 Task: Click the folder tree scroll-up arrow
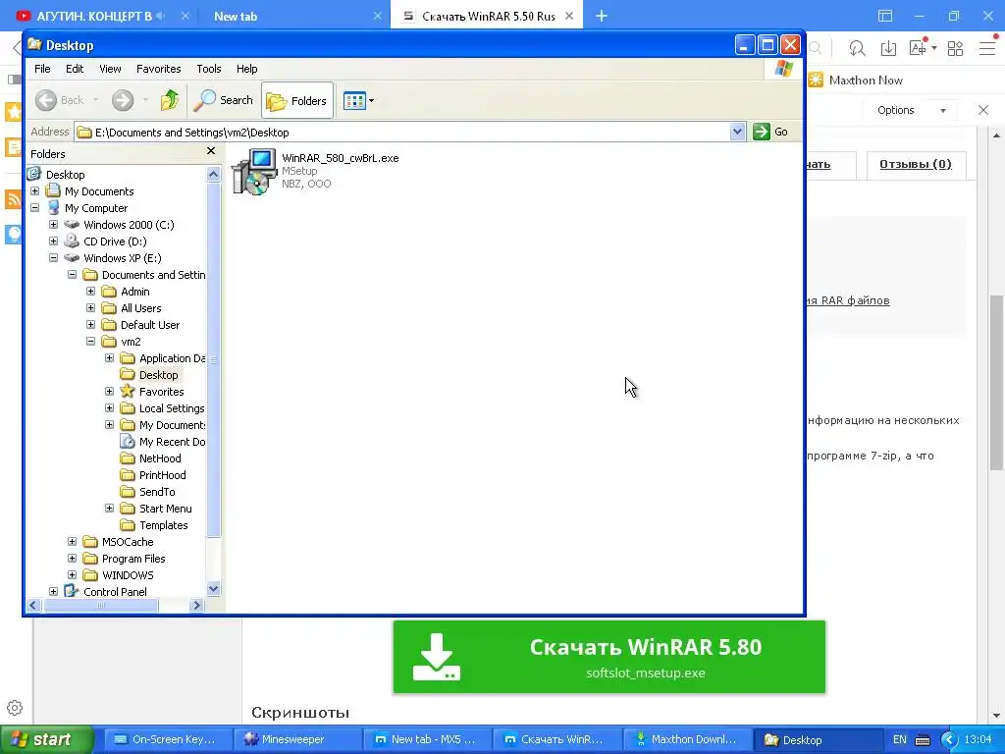pyautogui.click(x=213, y=174)
